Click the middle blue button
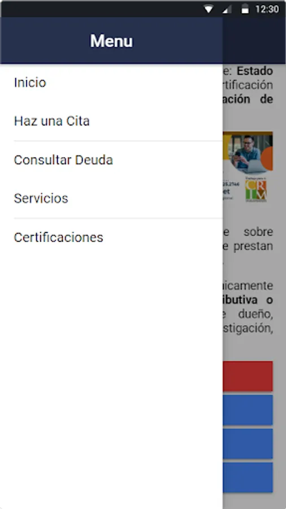This screenshot has width=286, height=509. (x=248, y=443)
